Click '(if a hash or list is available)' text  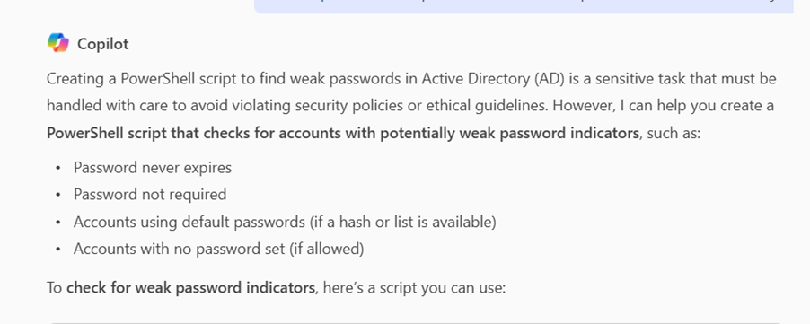402,222
